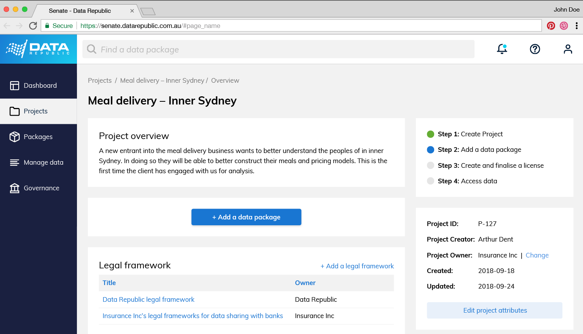Click Add a legal framework link

[x=357, y=266]
